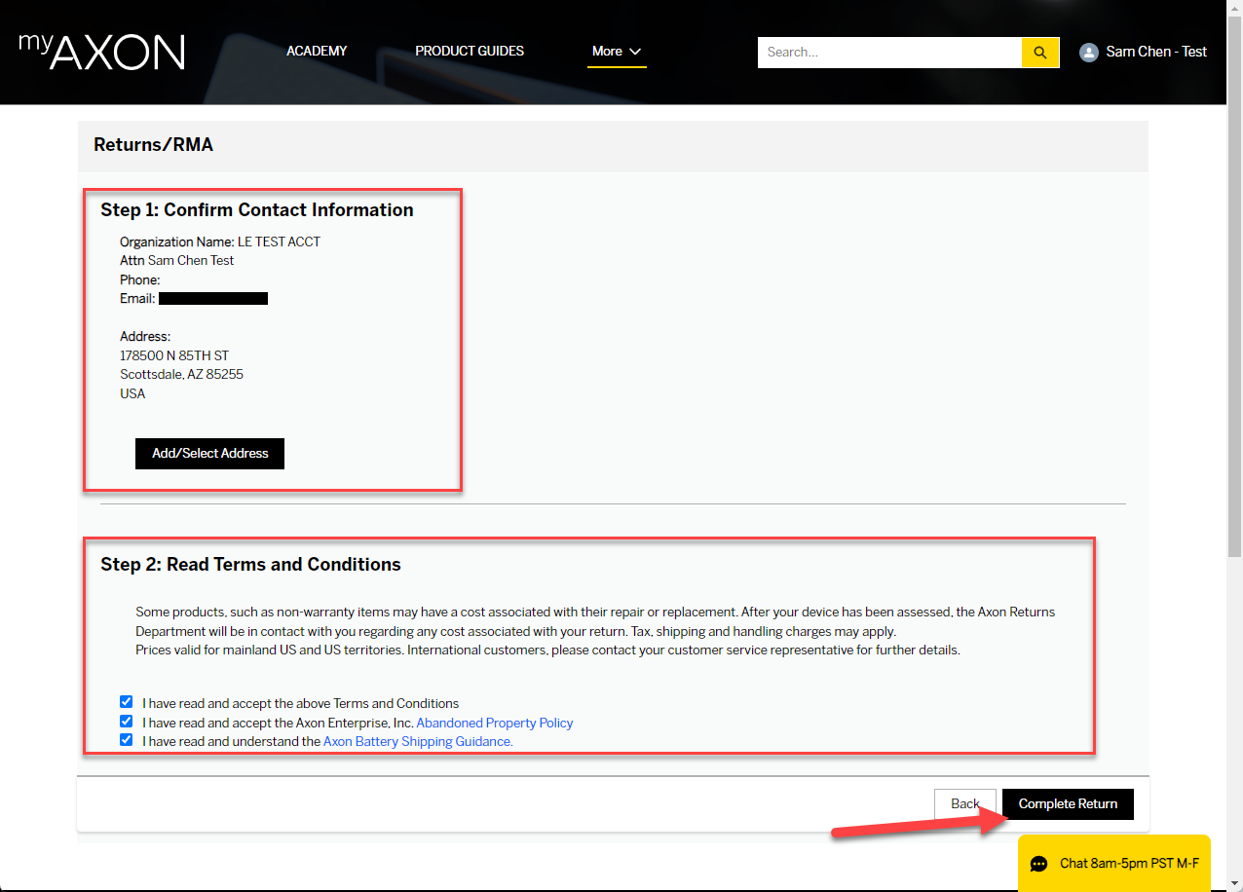Click the myAXON logo
The image size is (1243, 892).
click(100, 53)
